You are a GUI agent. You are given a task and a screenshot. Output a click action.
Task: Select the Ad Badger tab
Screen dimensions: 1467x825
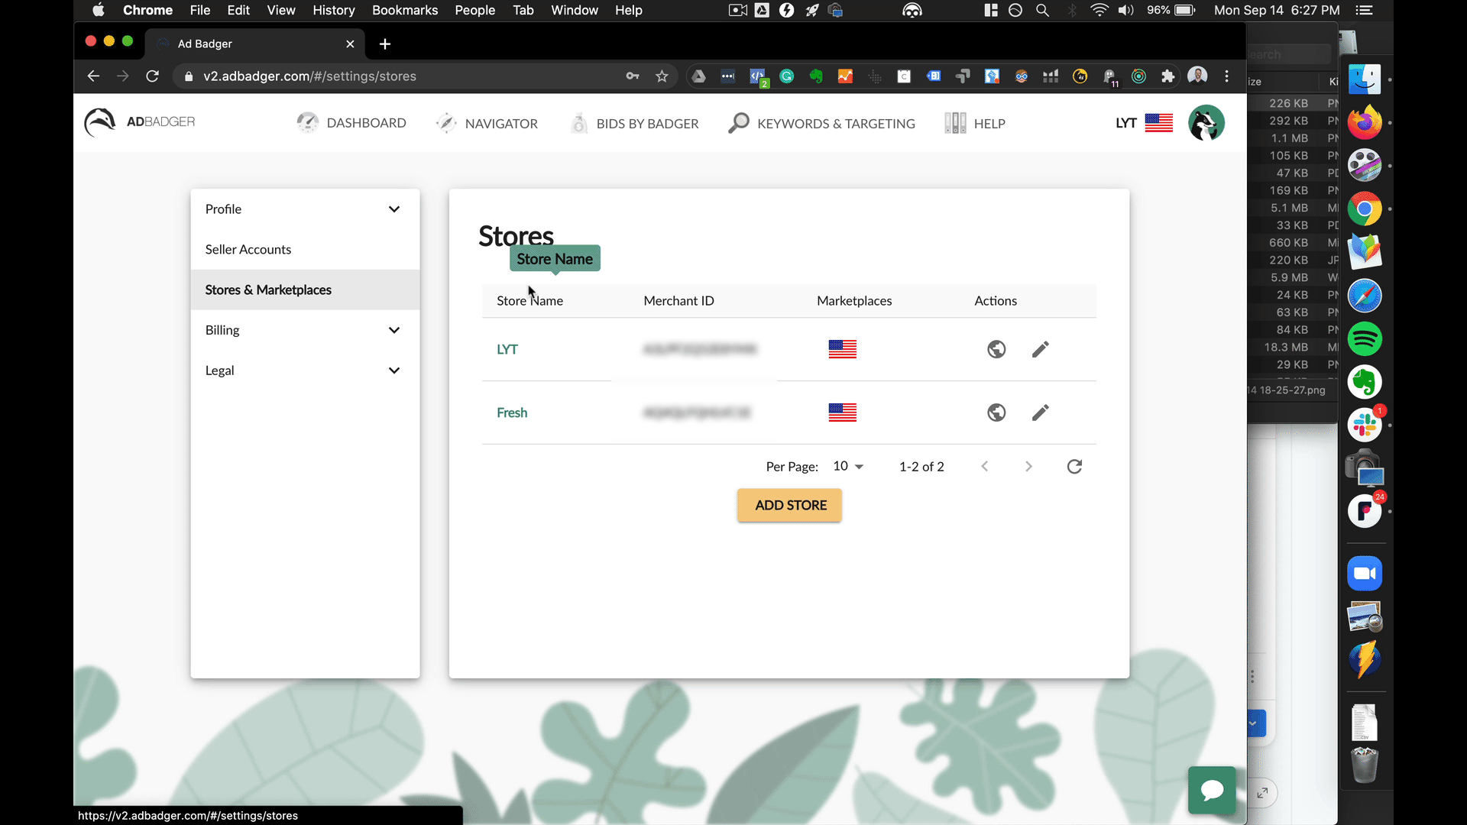click(256, 44)
